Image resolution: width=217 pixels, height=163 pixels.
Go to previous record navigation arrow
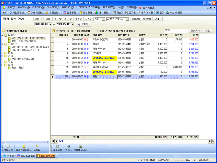[56, 141]
